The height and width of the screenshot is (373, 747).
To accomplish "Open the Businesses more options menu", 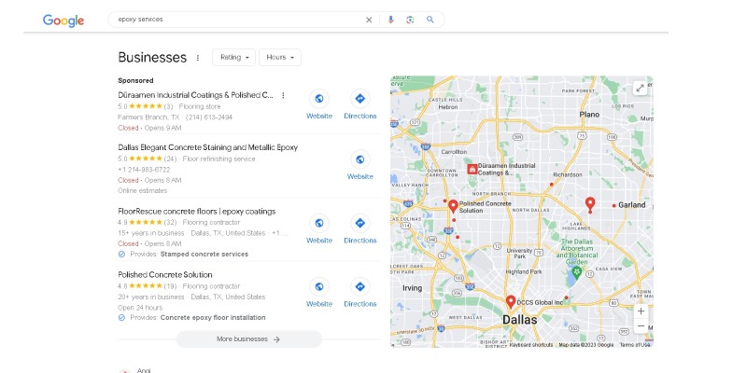I will pos(198,58).
